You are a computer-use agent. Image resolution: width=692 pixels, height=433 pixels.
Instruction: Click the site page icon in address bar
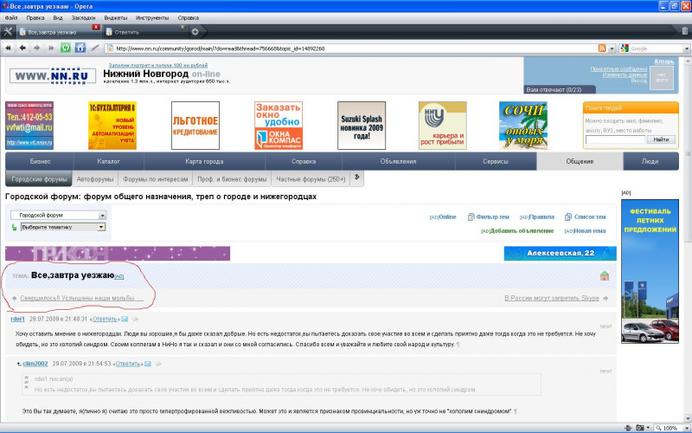point(111,48)
